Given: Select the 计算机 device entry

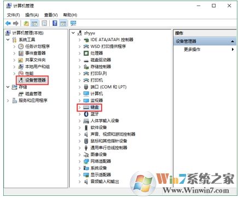Looking at the screenshot, I should [97, 94].
